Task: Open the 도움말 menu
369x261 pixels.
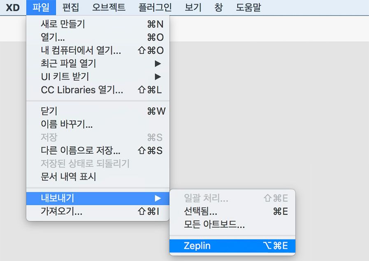Action: pos(248,7)
